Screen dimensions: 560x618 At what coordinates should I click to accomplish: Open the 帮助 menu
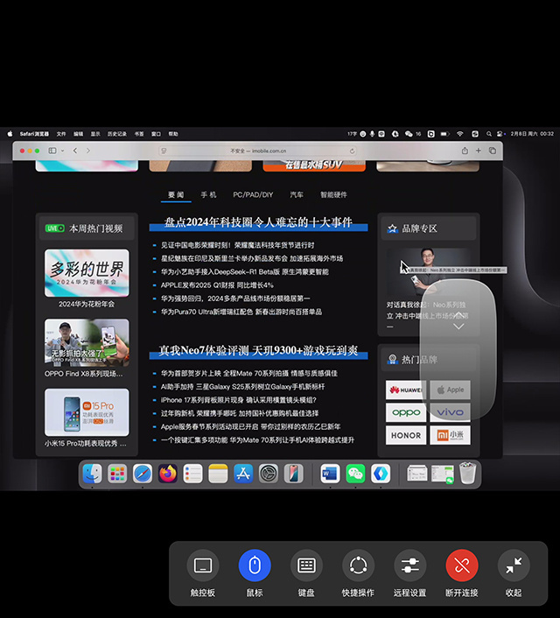click(x=173, y=134)
